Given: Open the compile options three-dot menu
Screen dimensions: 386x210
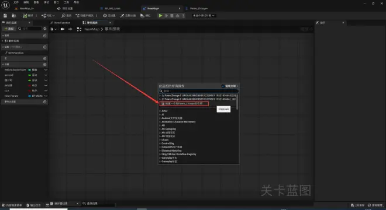Looking at the screenshot, I should click(x=36, y=16).
